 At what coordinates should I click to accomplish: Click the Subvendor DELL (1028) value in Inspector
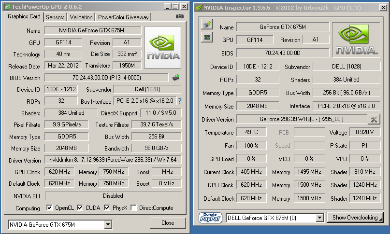coord(347,67)
